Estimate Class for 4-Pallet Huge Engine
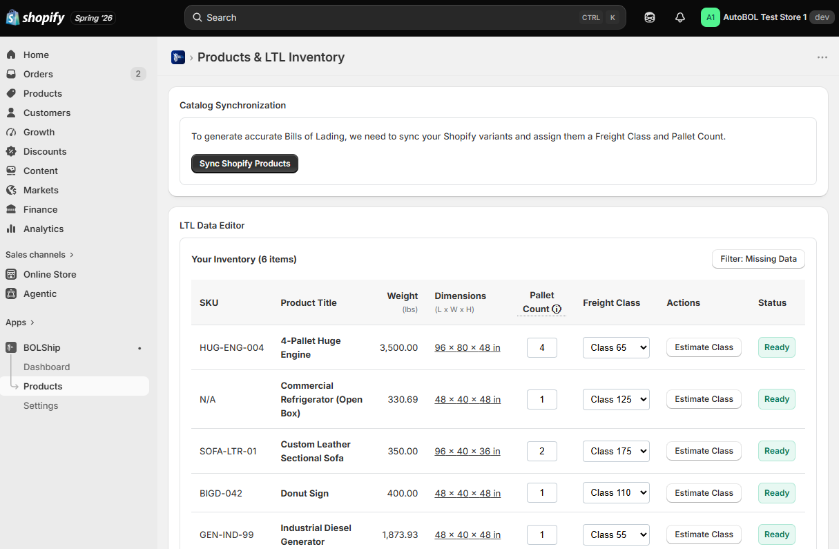Viewport: 839px width, 549px height. [704, 347]
